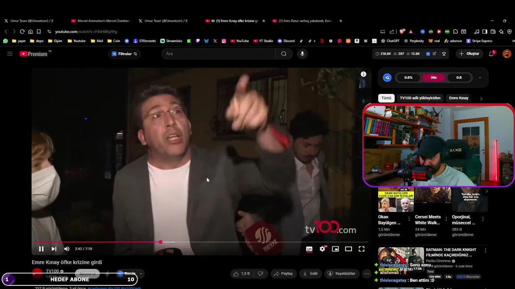Screen dimensions: 515x289
Task: Focus the Ara search field
Action: [x=218, y=54]
